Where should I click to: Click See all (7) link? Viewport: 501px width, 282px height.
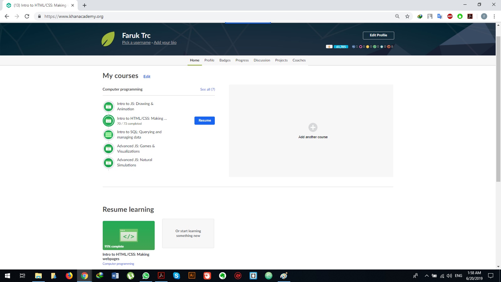click(x=208, y=89)
